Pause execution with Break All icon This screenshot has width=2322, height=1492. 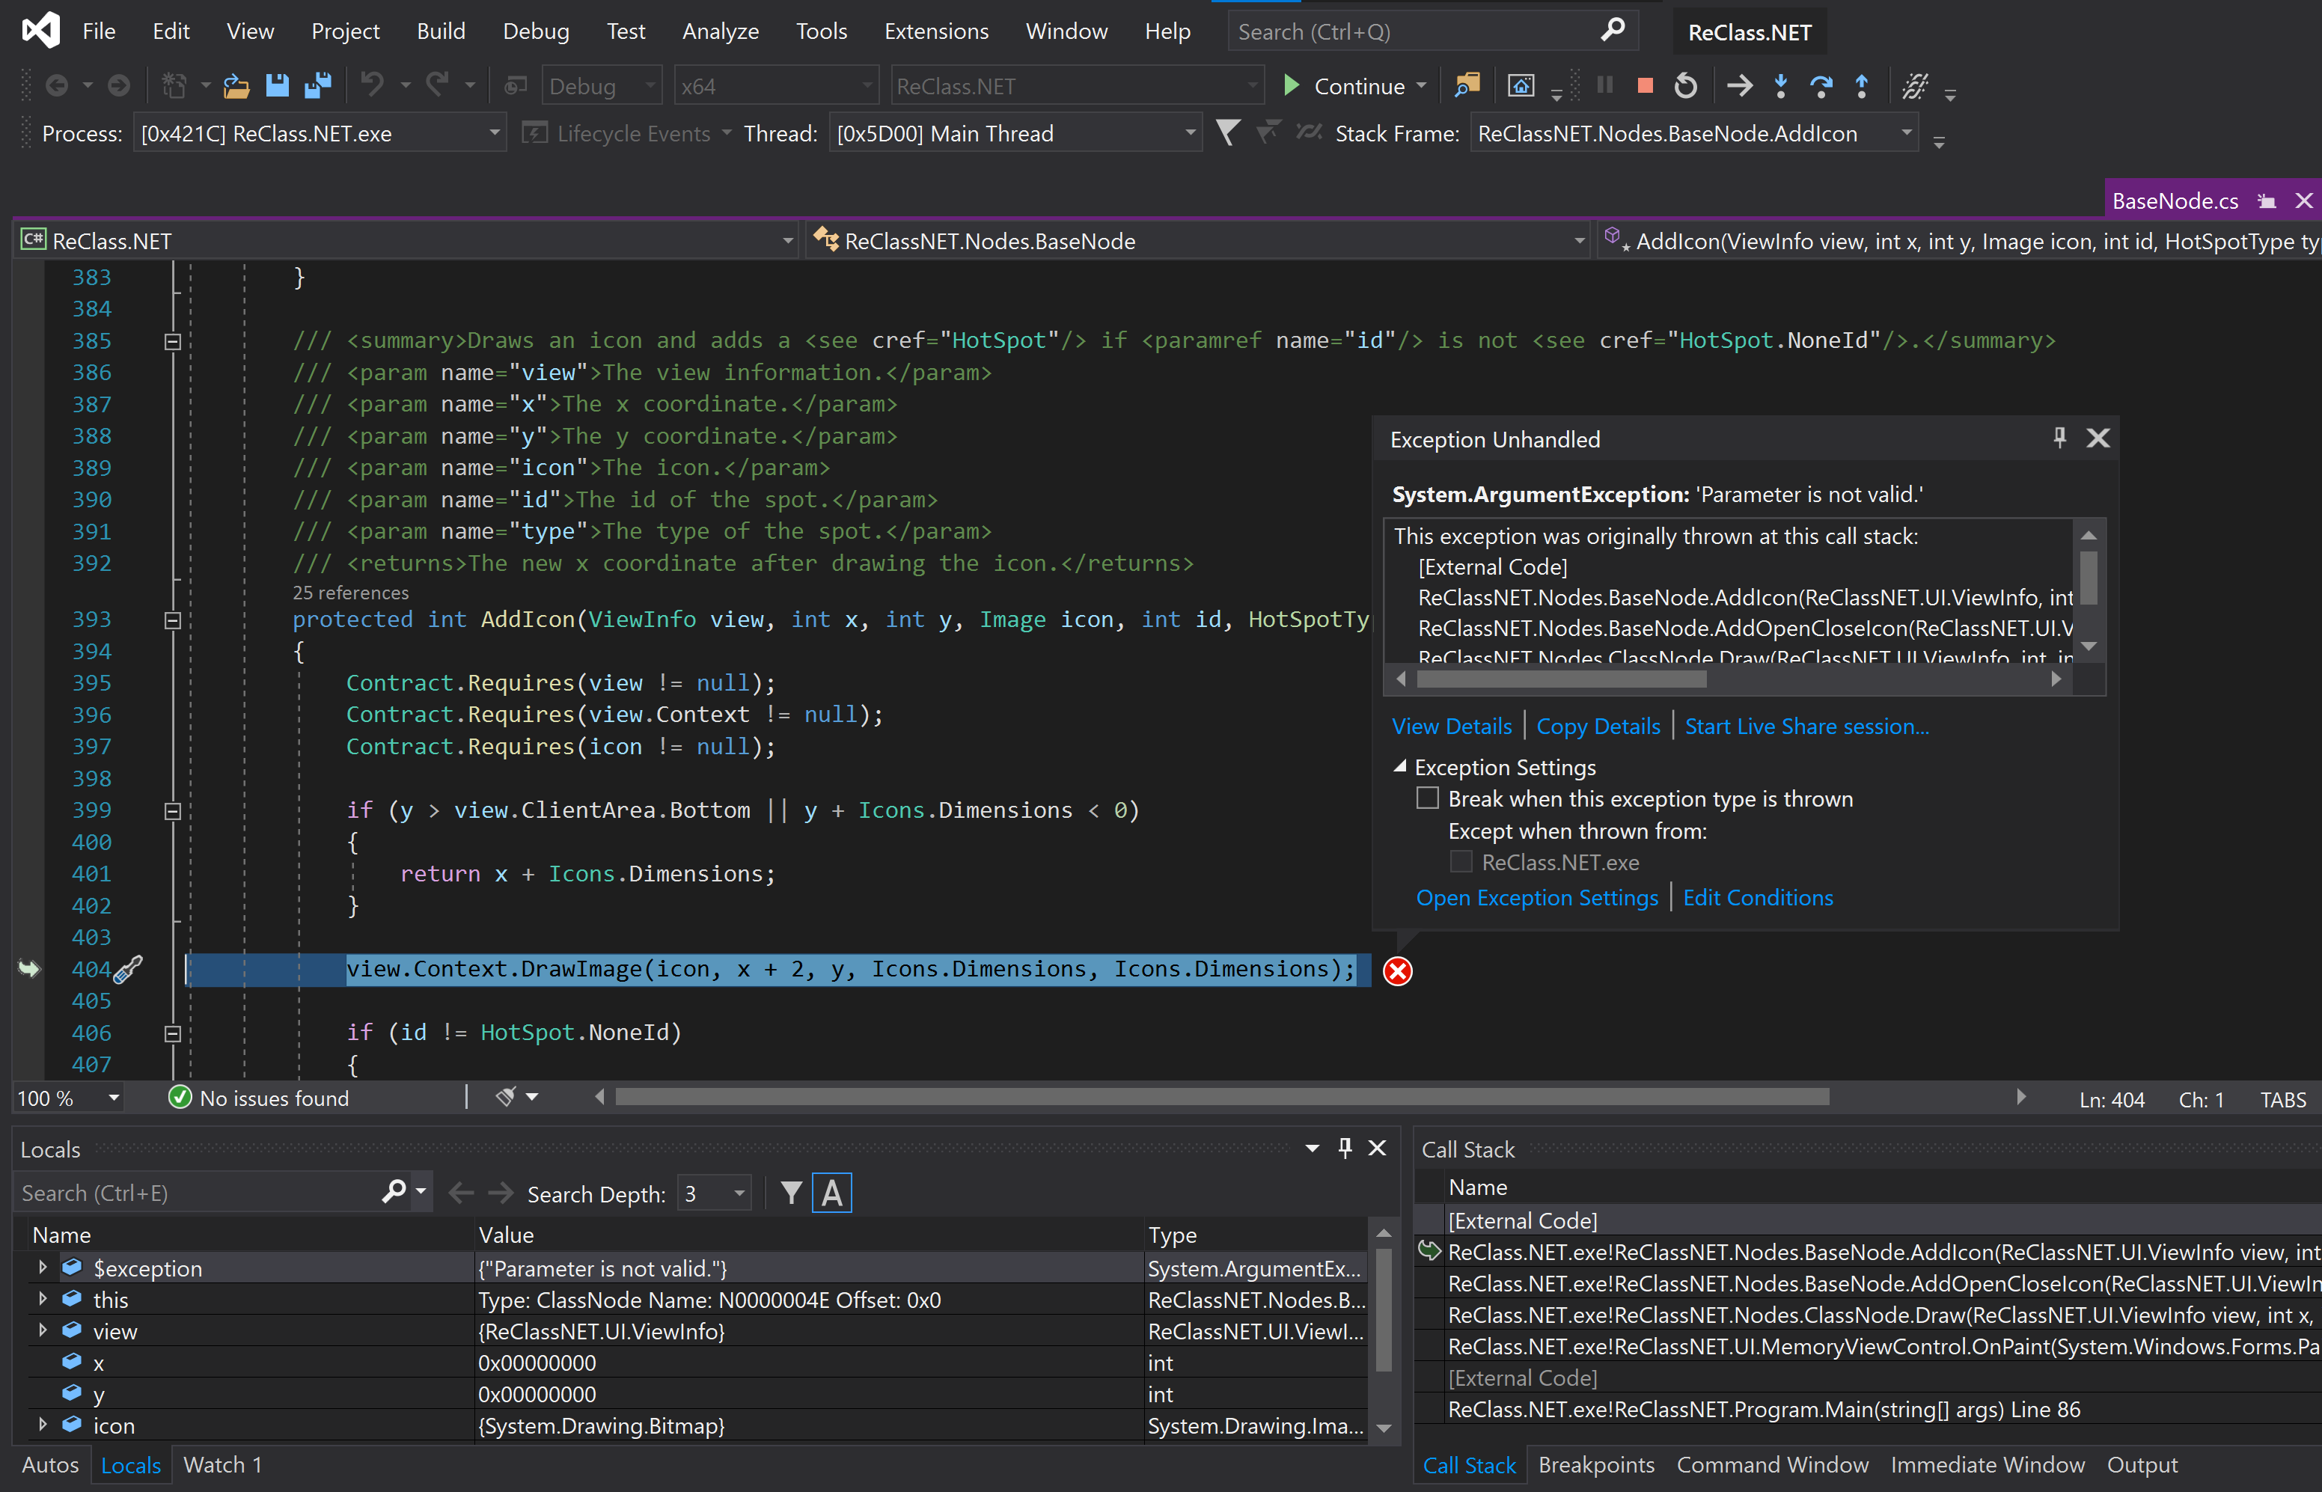(1605, 85)
